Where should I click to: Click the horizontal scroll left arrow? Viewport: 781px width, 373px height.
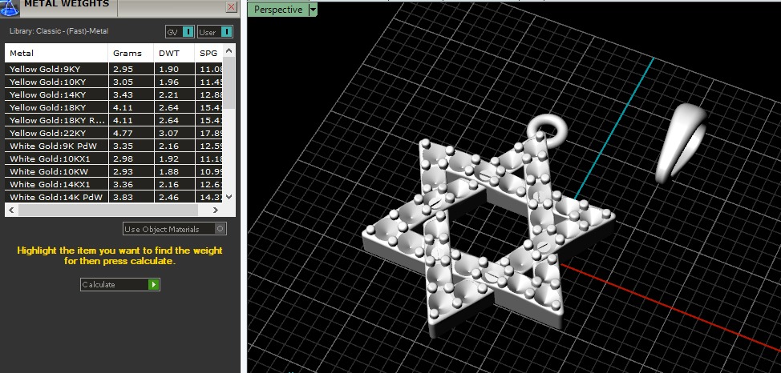[x=11, y=210]
